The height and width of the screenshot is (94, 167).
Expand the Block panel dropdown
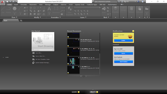pos(106,17)
